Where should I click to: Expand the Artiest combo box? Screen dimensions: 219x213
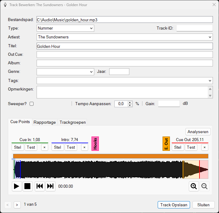210,37
